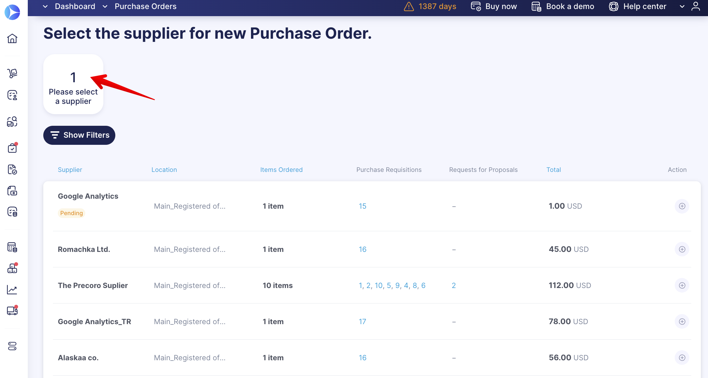Click the user profile icon
Image resolution: width=708 pixels, height=378 pixels.
tap(696, 6)
